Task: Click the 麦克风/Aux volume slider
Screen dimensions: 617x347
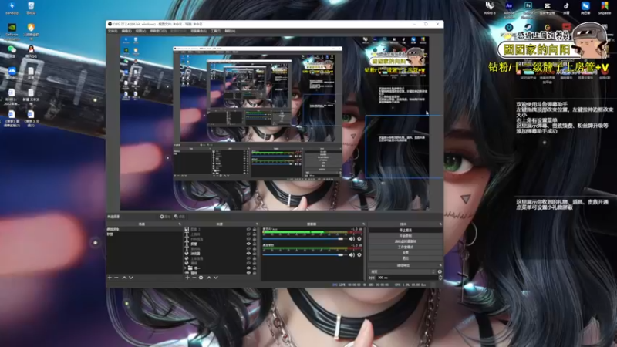Action: tap(305, 239)
